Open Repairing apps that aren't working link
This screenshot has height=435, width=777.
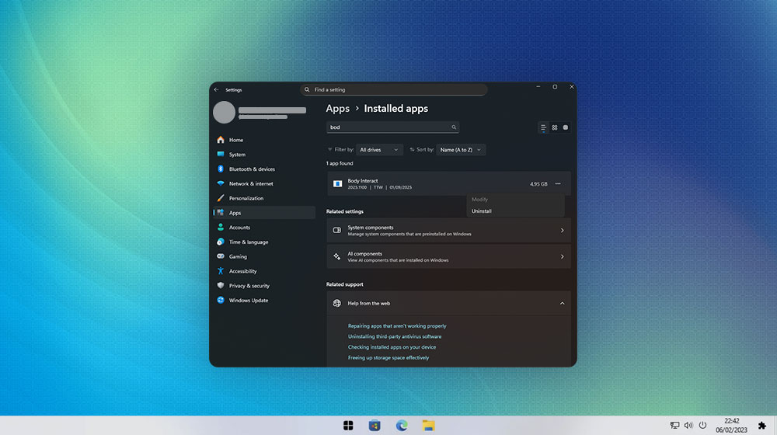point(397,326)
